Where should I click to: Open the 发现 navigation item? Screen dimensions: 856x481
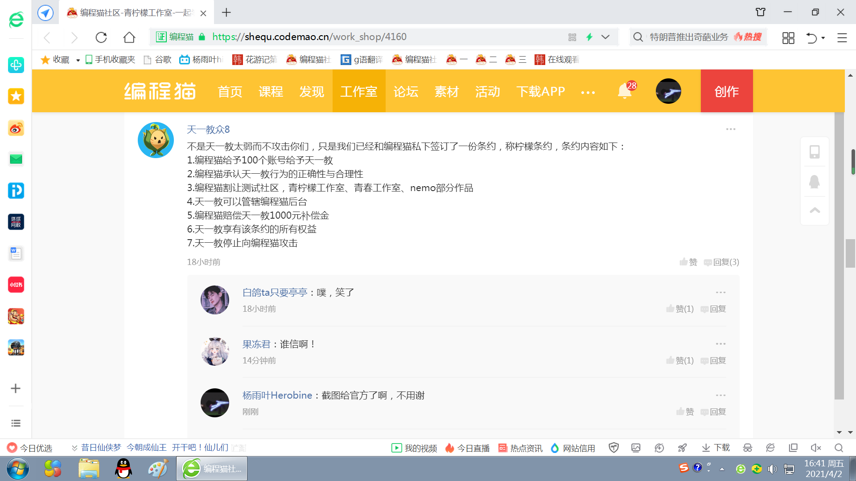(x=312, y=91)
